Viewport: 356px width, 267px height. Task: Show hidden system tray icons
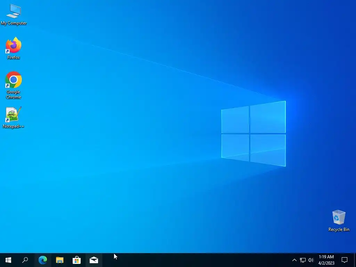click(x=294, y=260)
